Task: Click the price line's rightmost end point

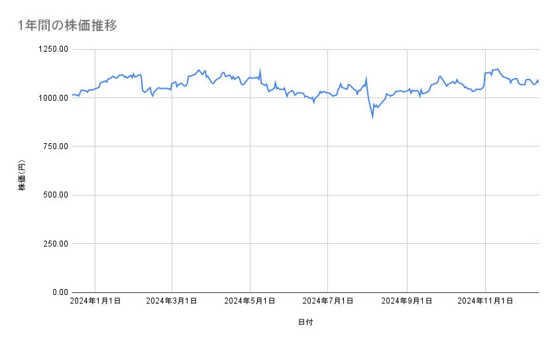Action: pos(538,82)
